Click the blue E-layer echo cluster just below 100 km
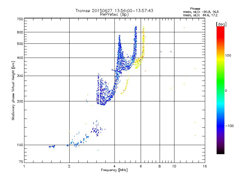The image size is (241, 181). (52, 147)
